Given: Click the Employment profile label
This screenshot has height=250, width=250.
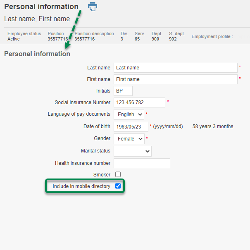Looking at the screenshot, I should point(212,36).
